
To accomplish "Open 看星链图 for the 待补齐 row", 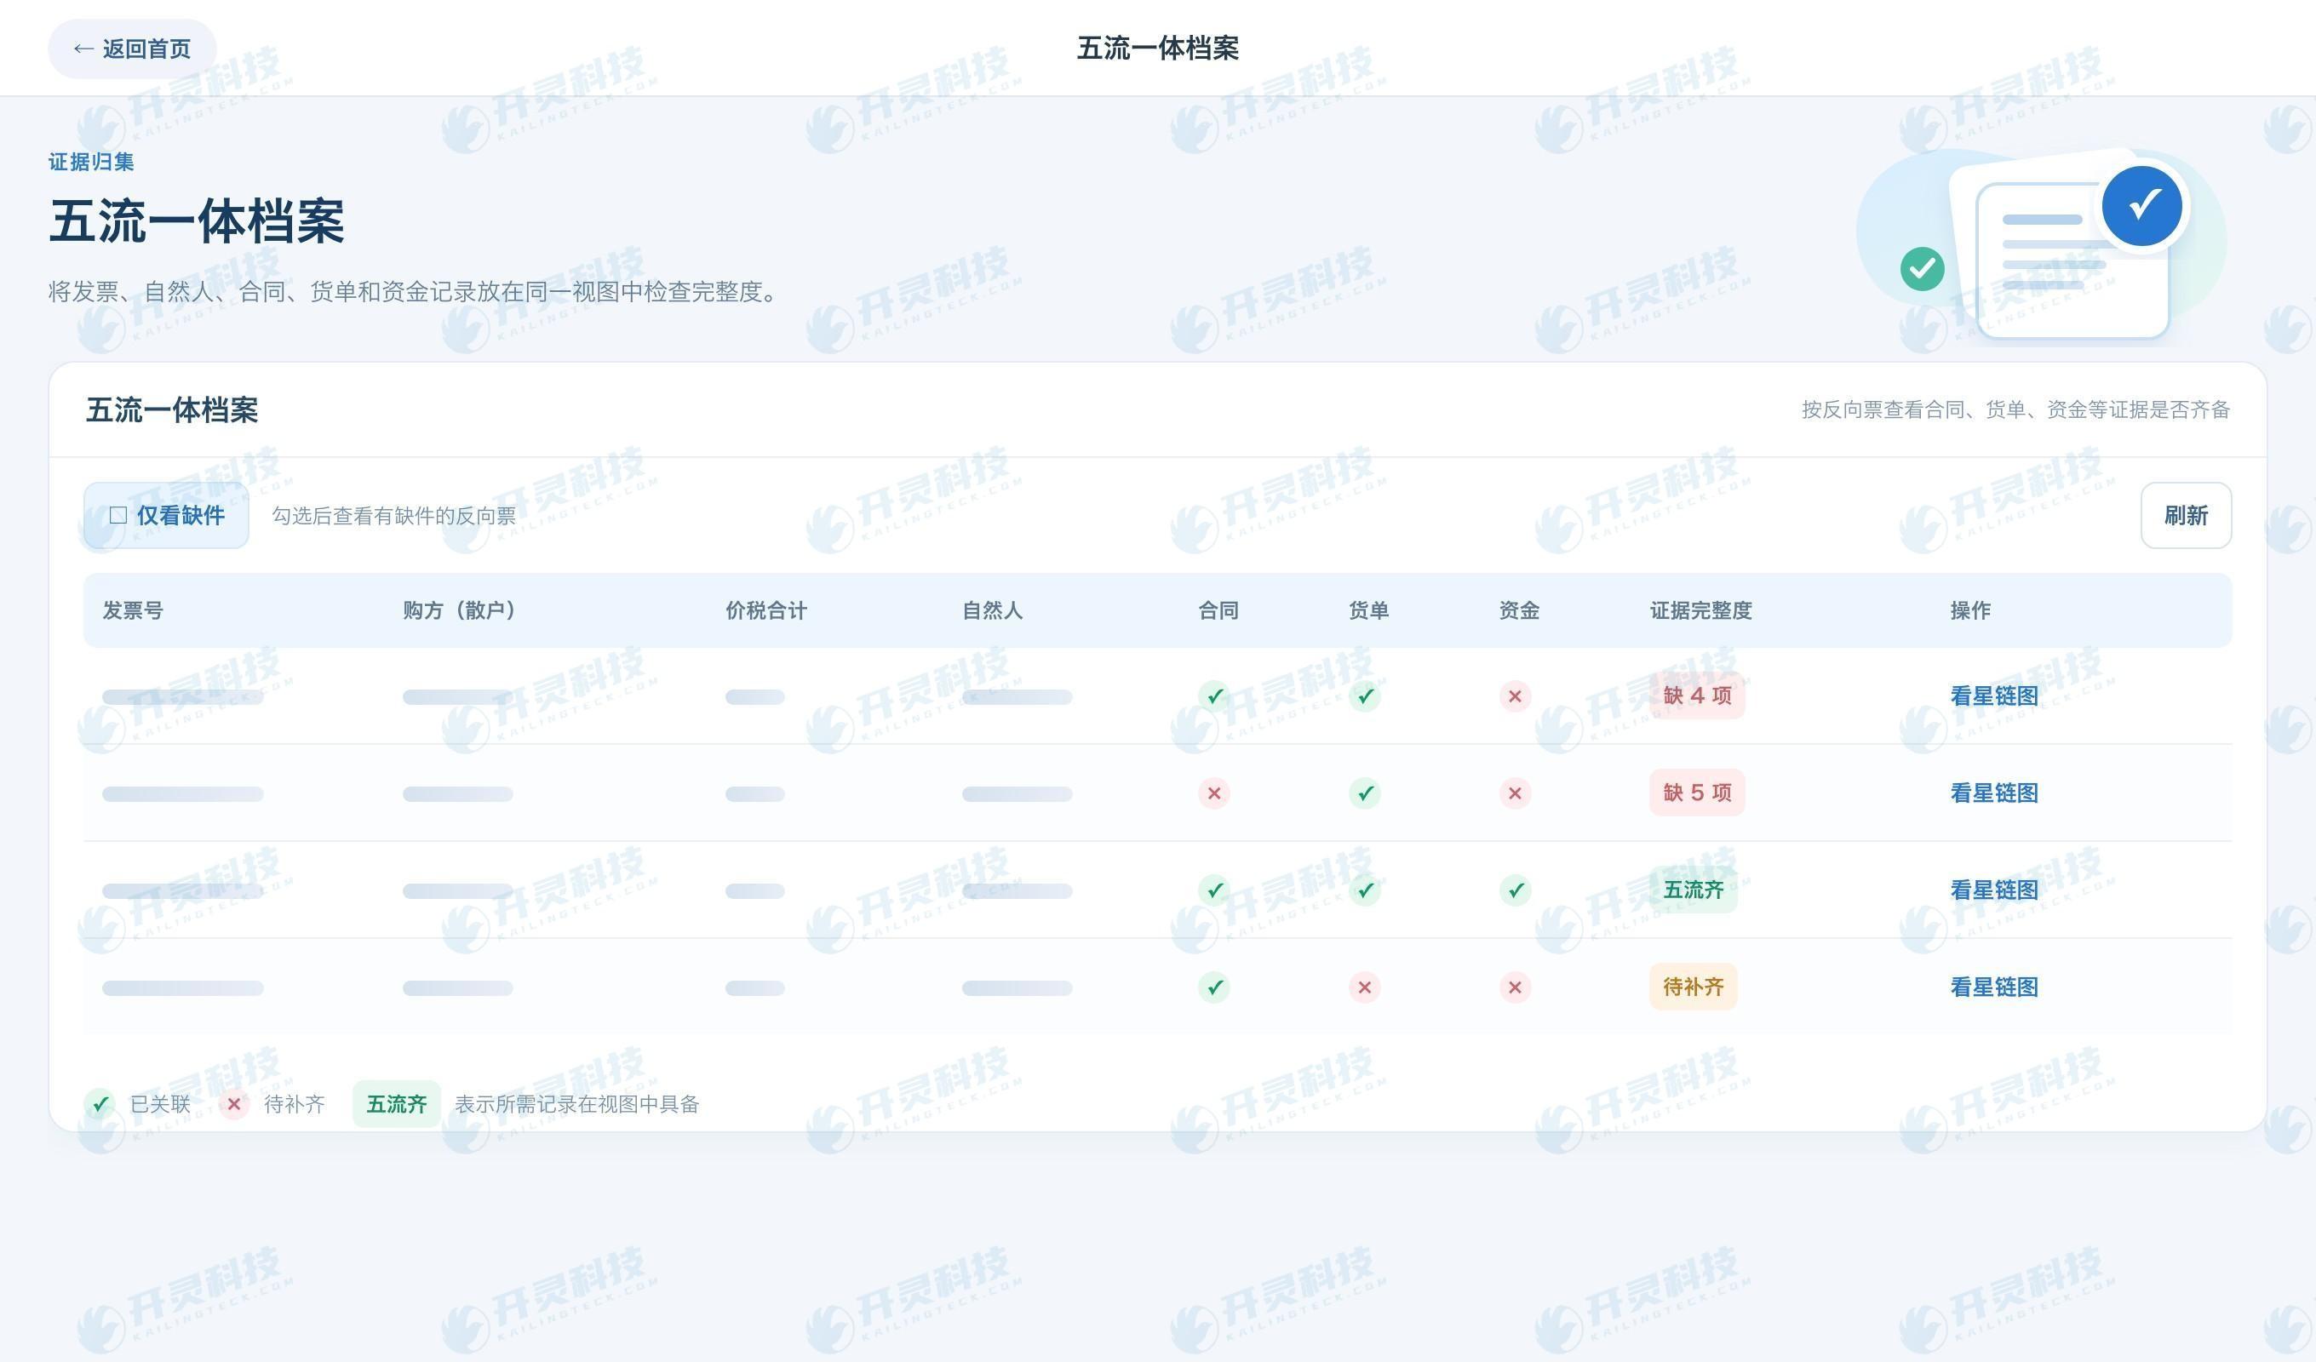I will tap(1993, 988).
